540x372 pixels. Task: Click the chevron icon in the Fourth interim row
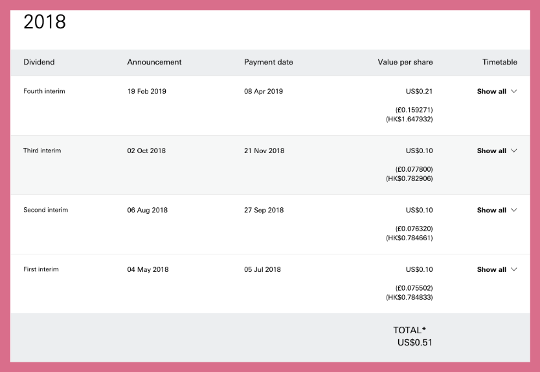point(514,91)
